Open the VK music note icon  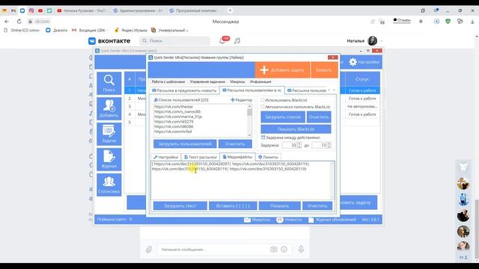point(237,40)
